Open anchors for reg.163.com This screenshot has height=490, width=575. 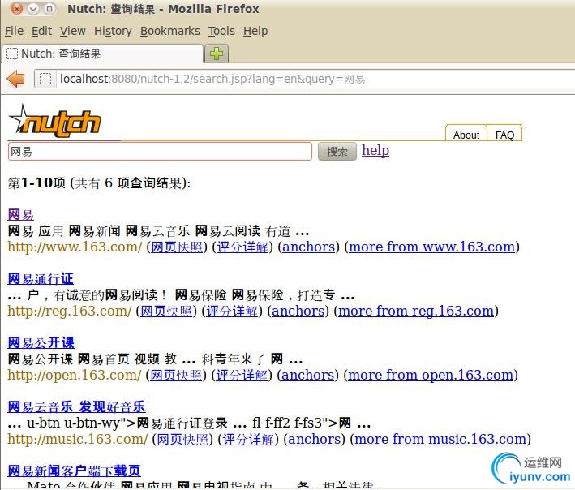(x=298, y=312)
